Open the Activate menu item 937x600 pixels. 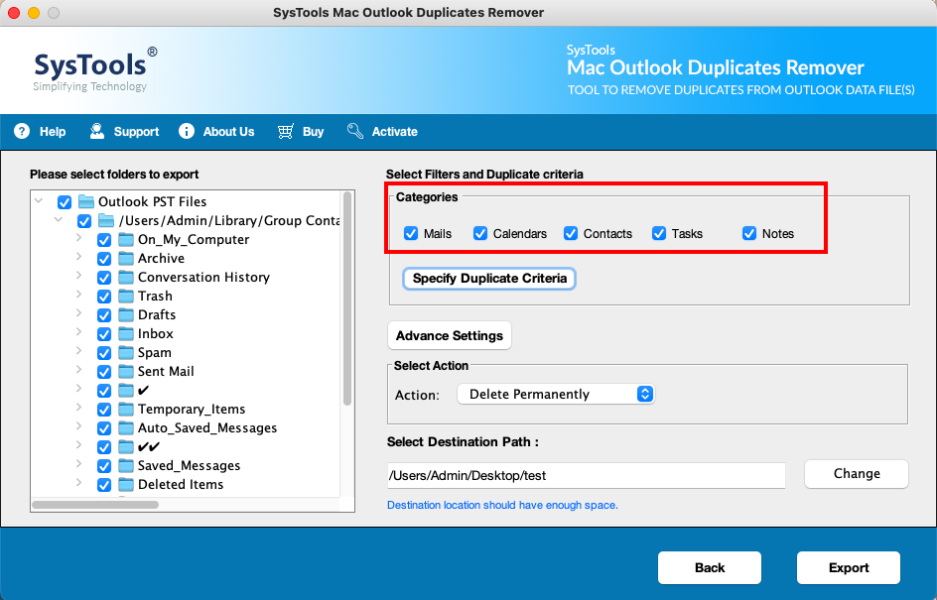point(382,131)
